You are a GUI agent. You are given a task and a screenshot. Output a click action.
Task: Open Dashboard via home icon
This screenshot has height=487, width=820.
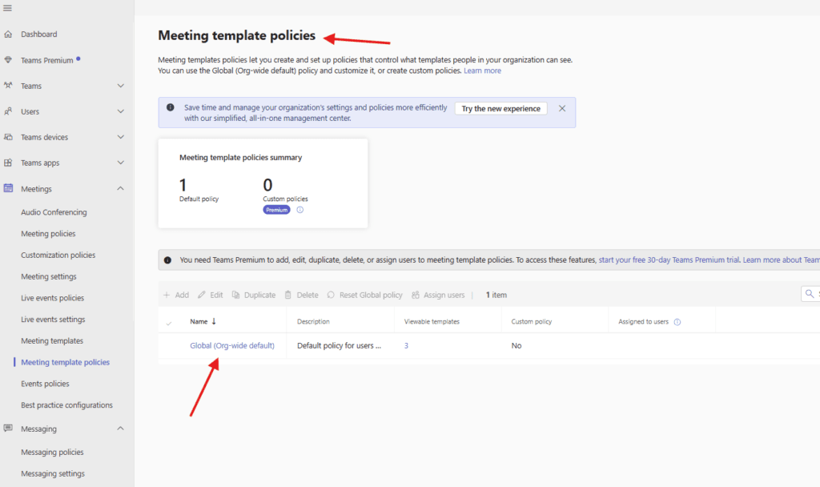[8, 34]
